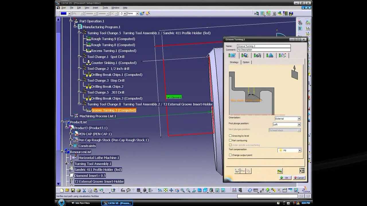Click the New document icon

click(x=62, y=190)
